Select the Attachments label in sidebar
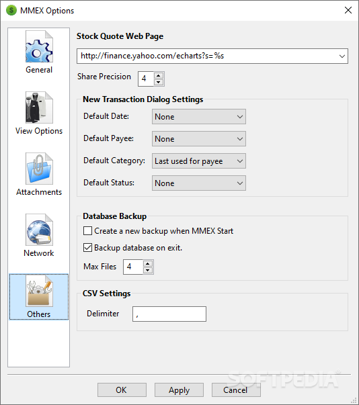 (x=39, y=192)
